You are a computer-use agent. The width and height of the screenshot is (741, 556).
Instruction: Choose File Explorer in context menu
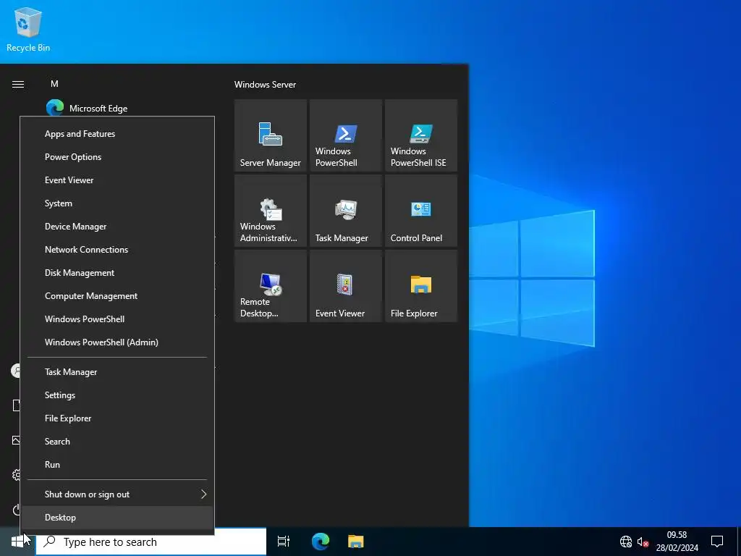117,418
